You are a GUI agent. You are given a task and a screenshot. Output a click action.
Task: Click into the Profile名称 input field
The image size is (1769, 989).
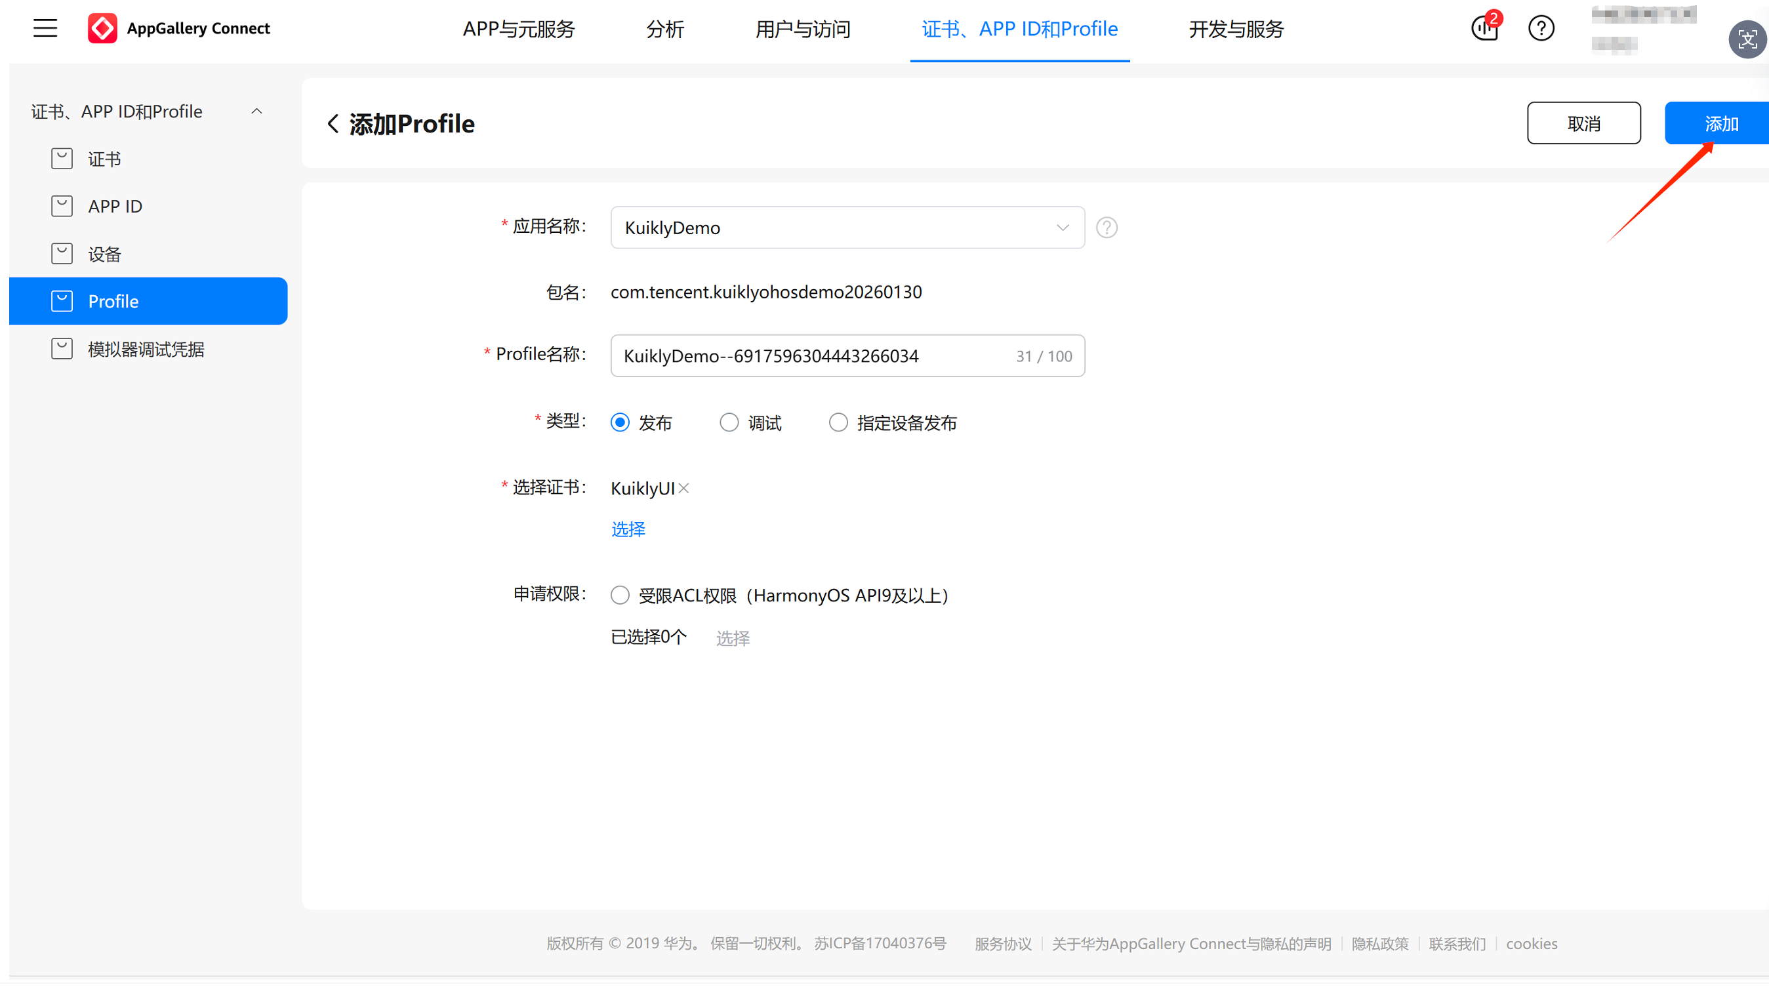point(810,355)
